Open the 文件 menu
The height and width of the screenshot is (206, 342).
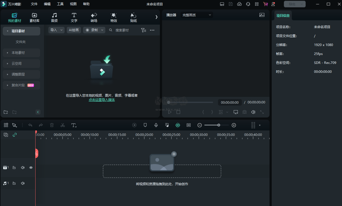coord(34,4)
